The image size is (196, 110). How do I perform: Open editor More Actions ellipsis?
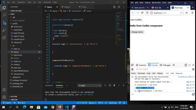123,7
